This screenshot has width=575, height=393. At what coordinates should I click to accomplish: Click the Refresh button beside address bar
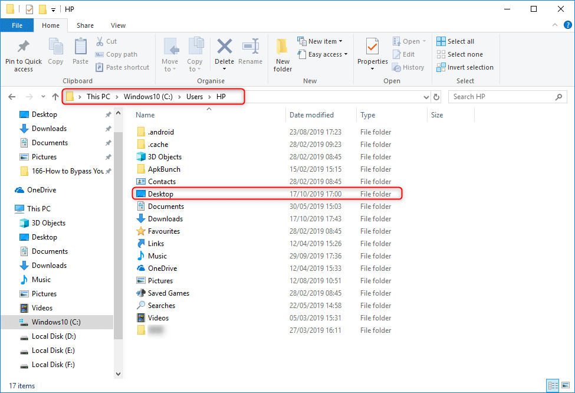point(436,97)
